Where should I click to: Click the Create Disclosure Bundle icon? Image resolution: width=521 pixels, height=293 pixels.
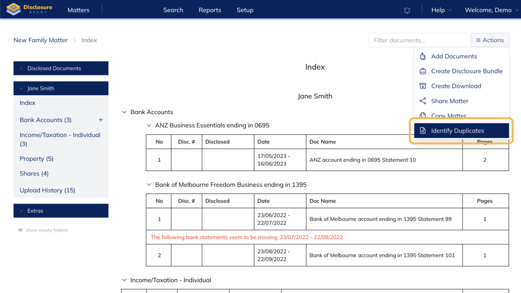pyautogui.click(x=422, y=71)
